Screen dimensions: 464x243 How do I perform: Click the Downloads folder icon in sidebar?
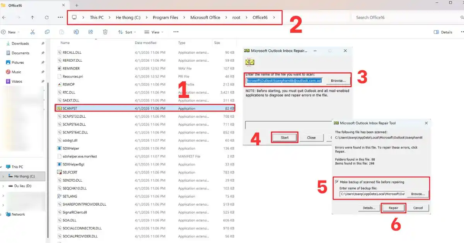point(8,44)
